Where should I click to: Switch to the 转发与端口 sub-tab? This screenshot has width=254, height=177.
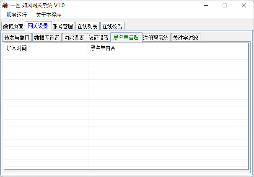click(x=17, y=38)
